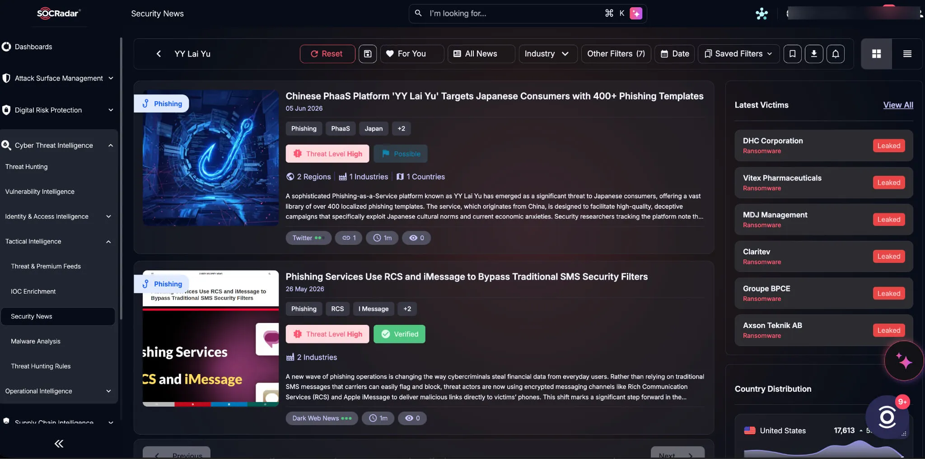Click the Japan tag
The width and height of the screenshot is (925, 459).
click(x=374, y=128)
